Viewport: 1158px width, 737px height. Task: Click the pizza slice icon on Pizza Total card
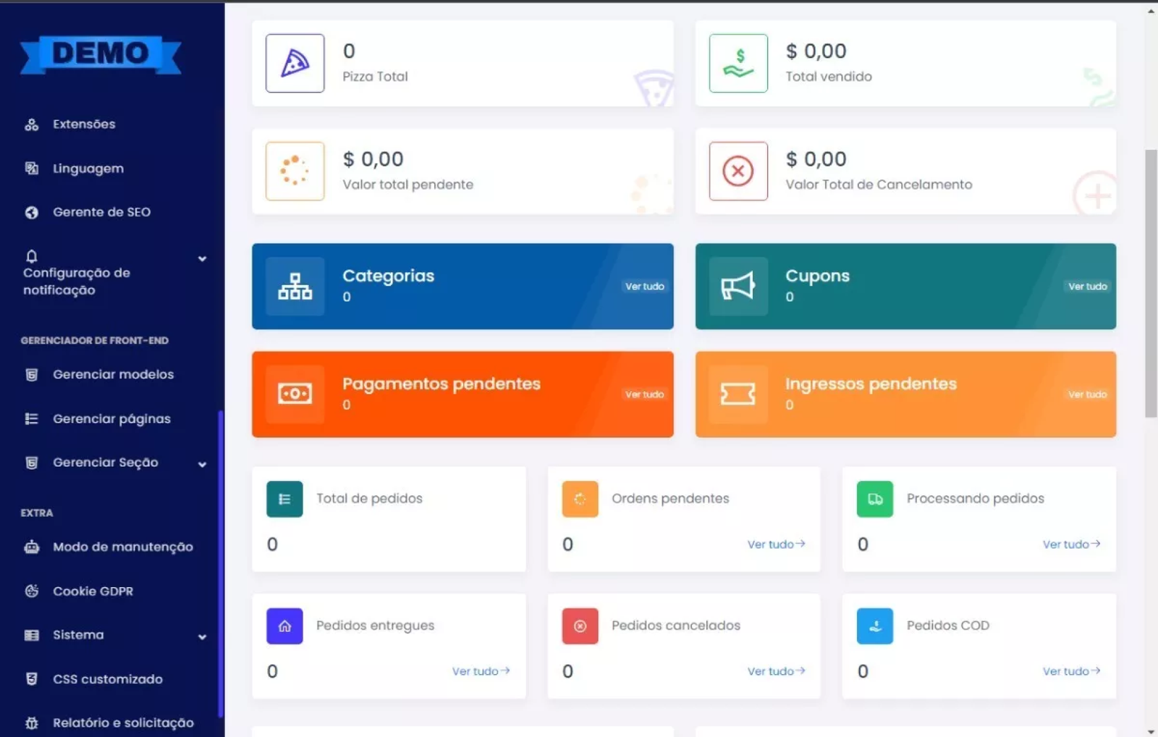tap(295, 63)
